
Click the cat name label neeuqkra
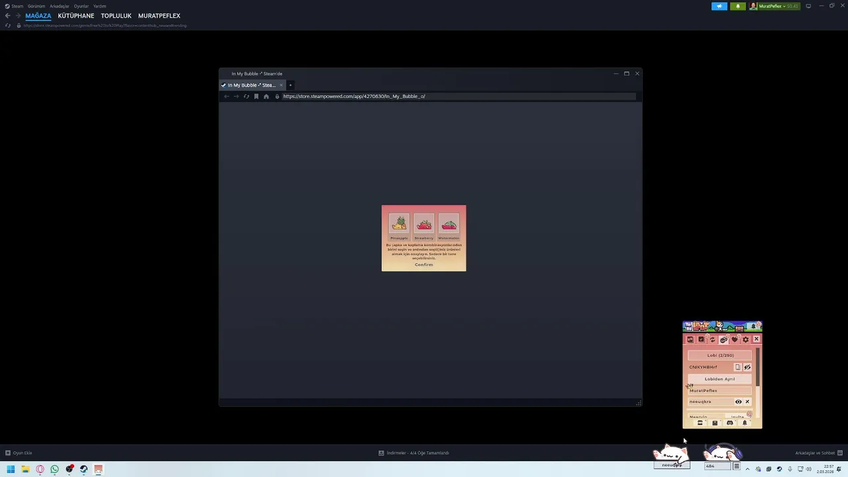click(x=672, y=465)
